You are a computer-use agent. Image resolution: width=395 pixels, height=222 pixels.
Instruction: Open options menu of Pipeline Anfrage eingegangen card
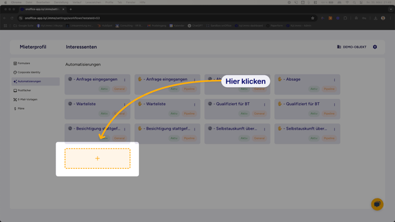[x=195, y=80]
